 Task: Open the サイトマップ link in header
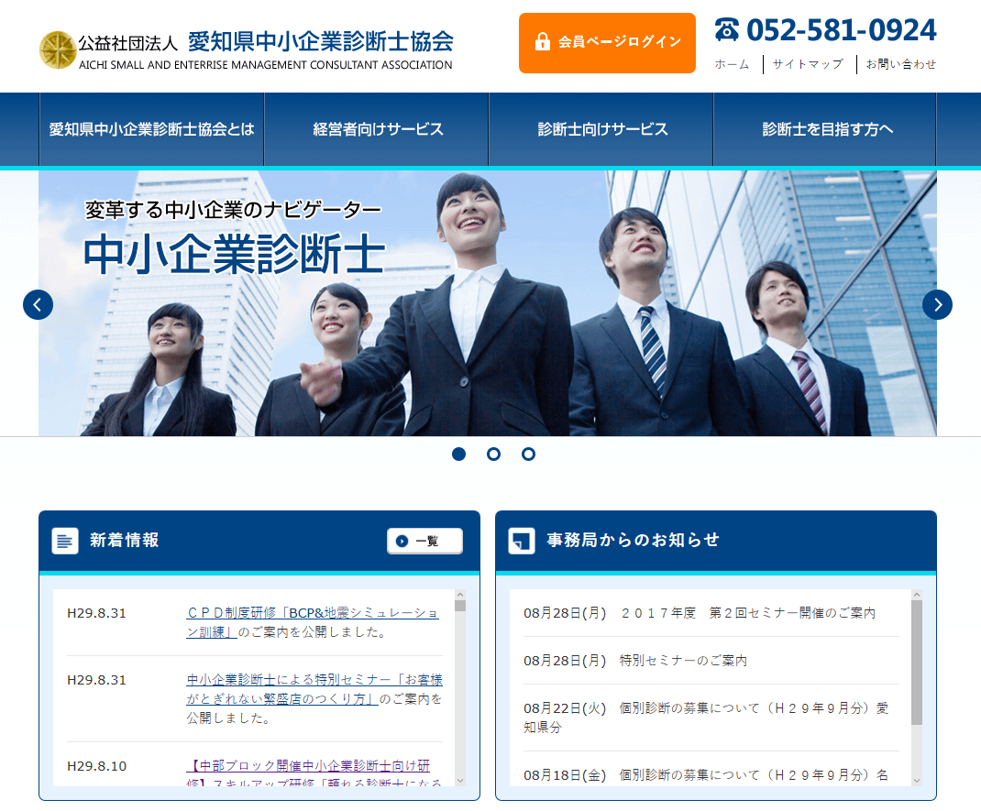click(807, 64)
